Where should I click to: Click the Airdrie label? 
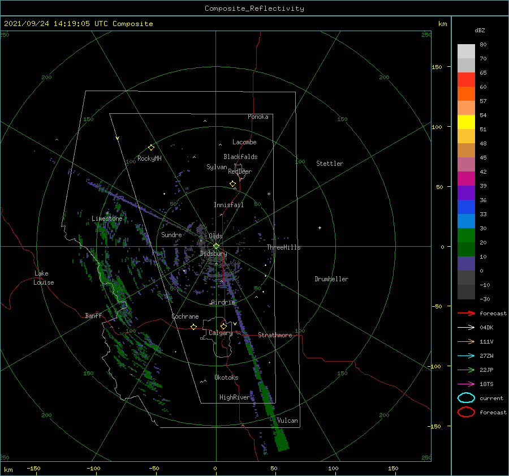pyautogui.click(x=223, y=302)
